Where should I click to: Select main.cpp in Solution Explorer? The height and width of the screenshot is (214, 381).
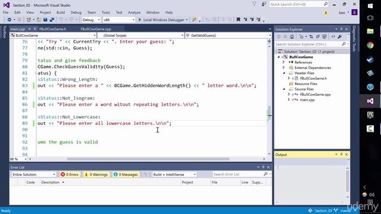(x=307, y=100)
